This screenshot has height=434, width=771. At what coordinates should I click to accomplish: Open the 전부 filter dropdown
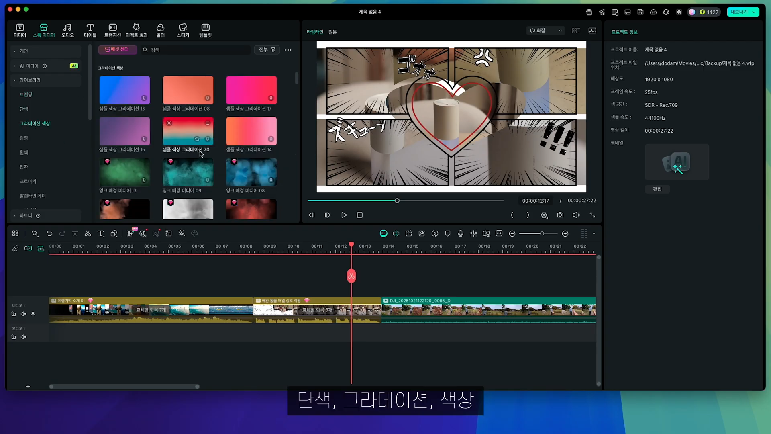(x=267, y=50)
